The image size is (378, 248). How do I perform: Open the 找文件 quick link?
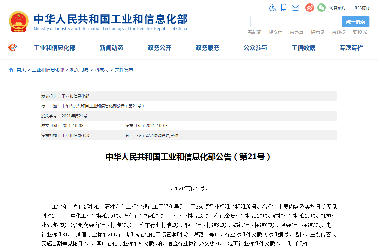coord(275,32)
